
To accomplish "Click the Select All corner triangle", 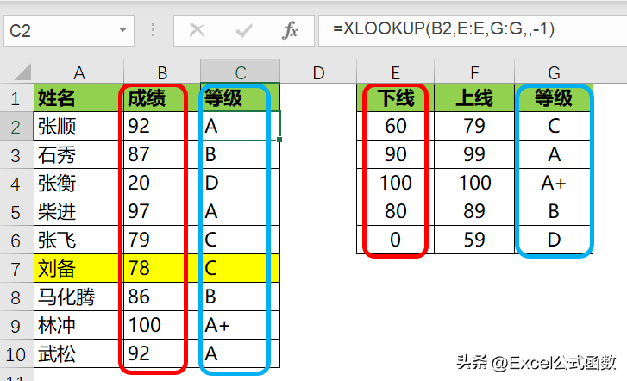I will 22,72.
